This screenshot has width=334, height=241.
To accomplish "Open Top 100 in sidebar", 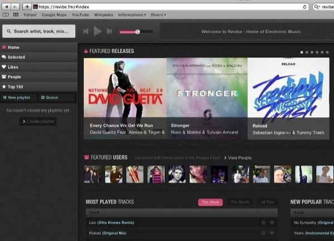I will (x=38, y=87).
